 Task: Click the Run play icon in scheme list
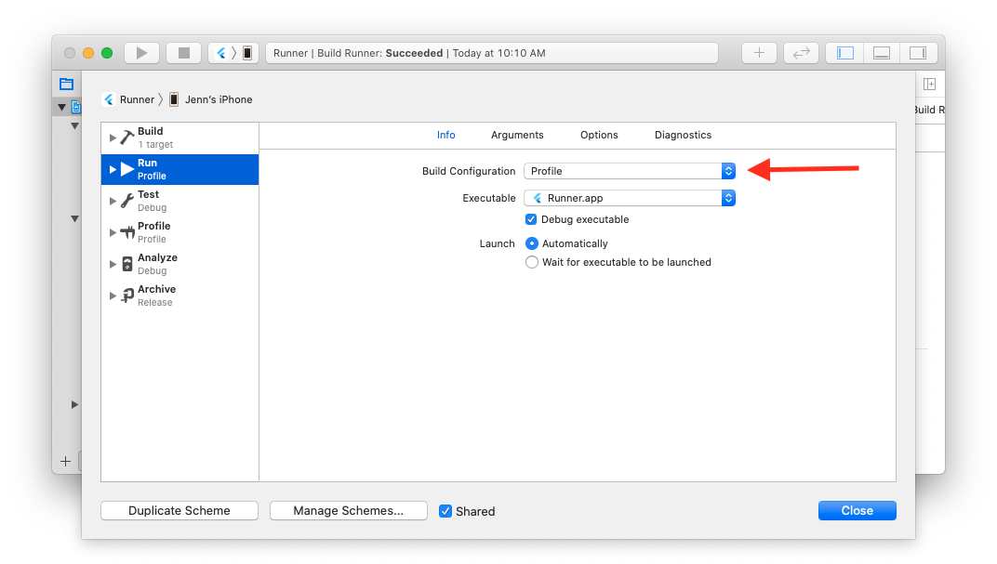[x=127, y=169]
